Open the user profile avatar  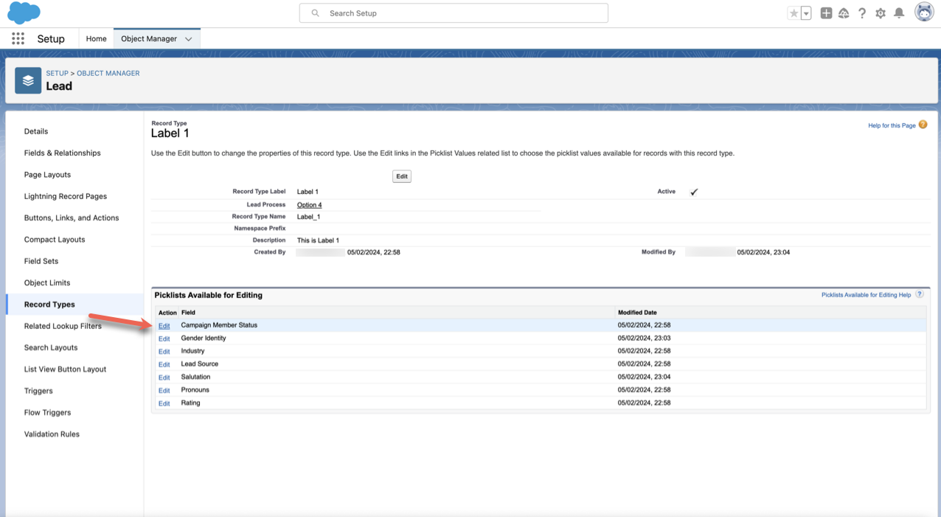923,13
